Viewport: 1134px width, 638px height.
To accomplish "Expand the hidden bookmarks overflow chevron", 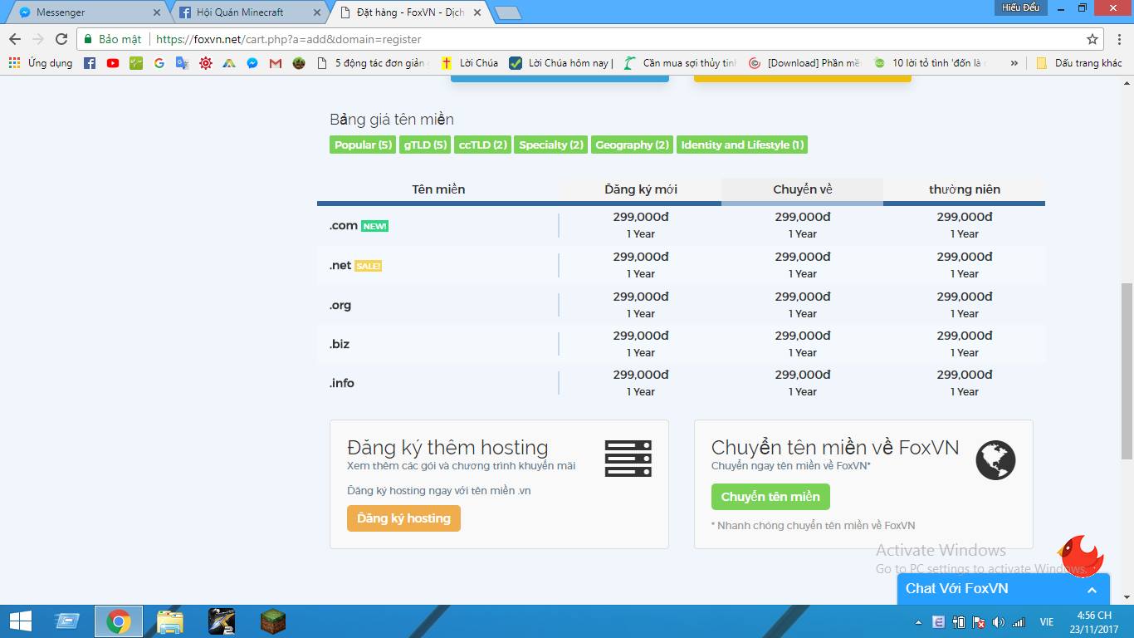I will (1014, 63).
